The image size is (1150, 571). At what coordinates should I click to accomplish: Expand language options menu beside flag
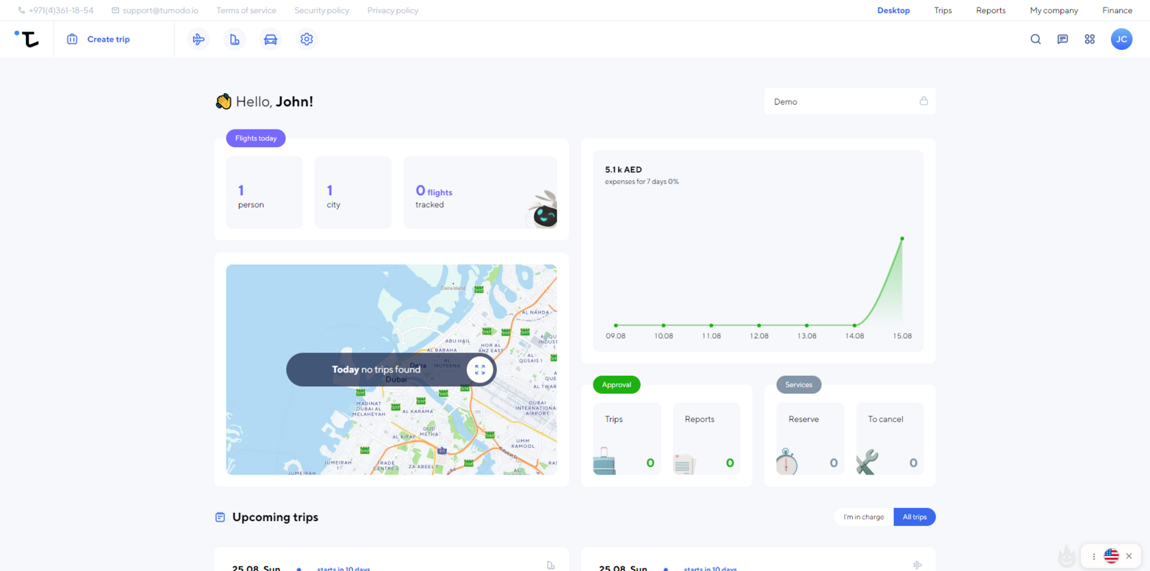click(x=1094, y=556)
